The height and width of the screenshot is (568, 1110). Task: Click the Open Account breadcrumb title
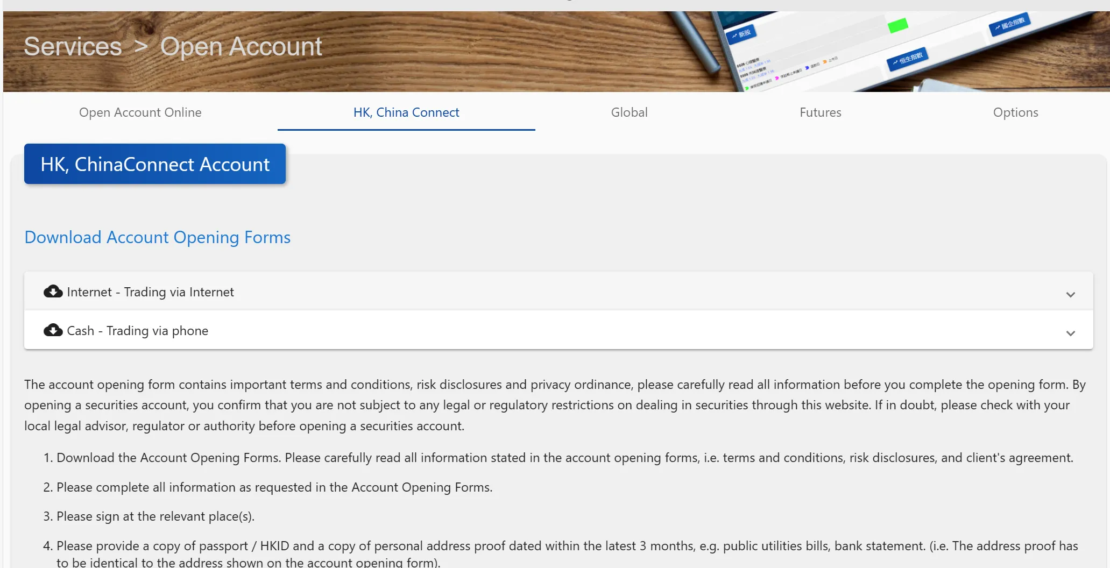coord(241,46)
